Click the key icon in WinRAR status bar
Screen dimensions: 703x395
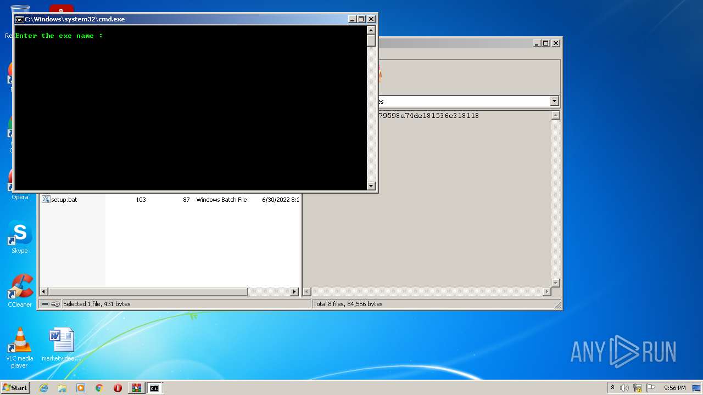tap(55, 304)
